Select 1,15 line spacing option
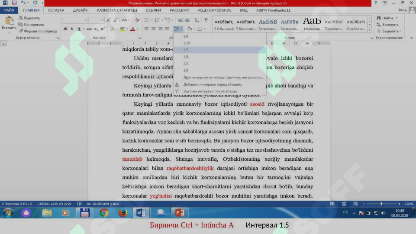 (x=219, y=43)
